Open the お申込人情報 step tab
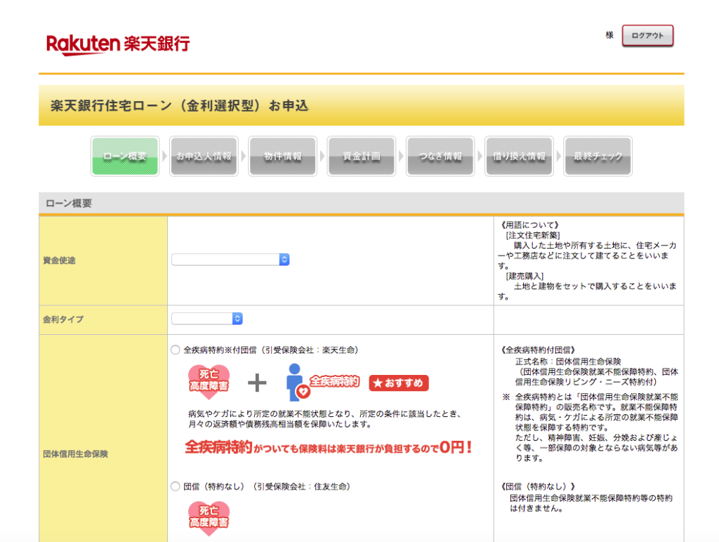 pyautogui.click(x=204, y=157)
